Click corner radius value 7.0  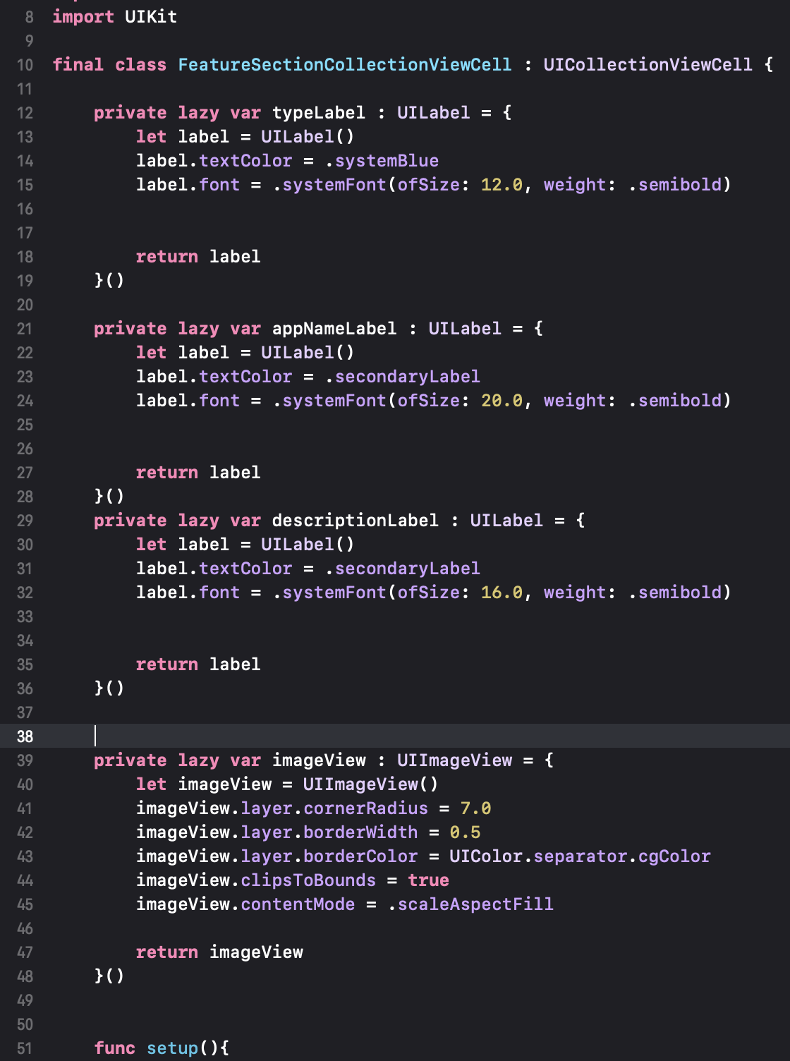coord(475,808)
